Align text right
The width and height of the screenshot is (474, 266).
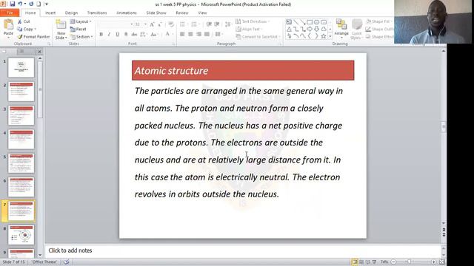pyautogui.click(x=198, y=34)
